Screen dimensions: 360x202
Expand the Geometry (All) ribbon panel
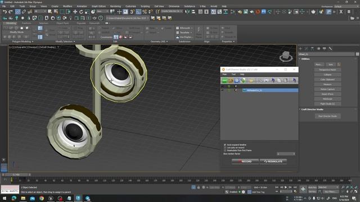pos(159,42)
